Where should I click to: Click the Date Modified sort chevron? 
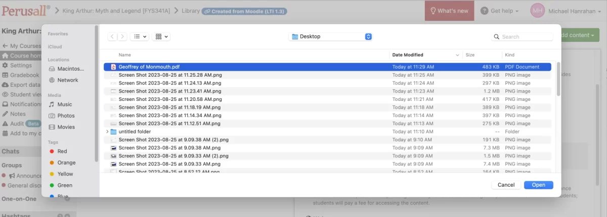(x=457, y=55)
